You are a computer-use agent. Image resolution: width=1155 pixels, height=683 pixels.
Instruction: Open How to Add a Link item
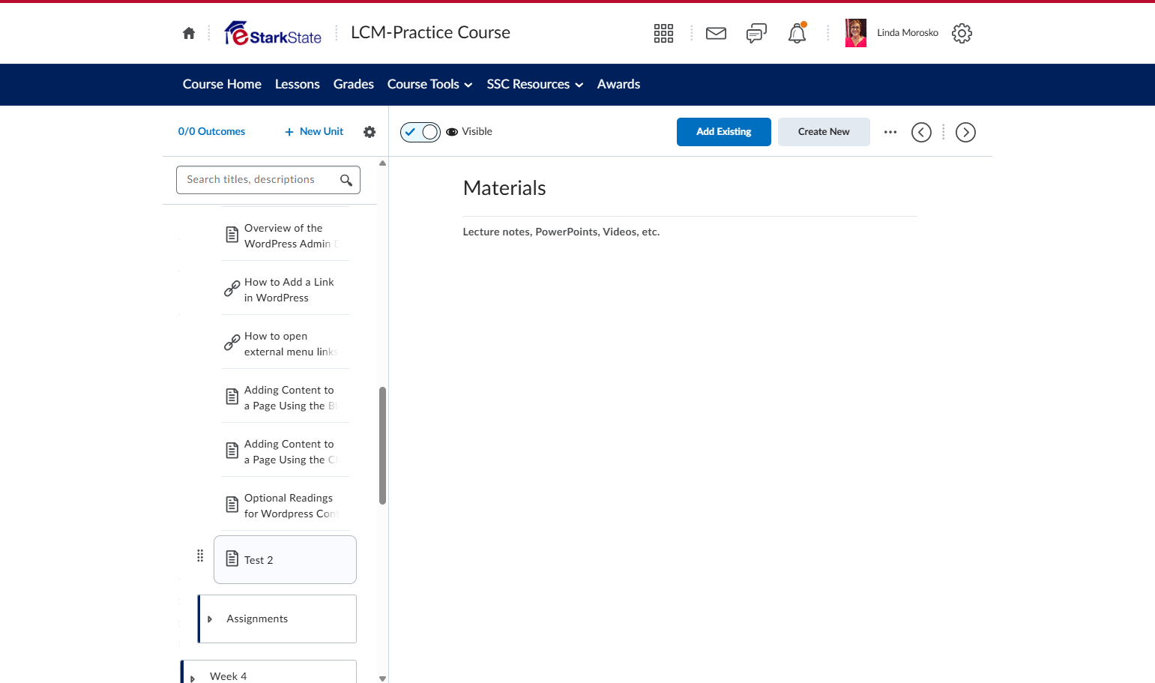[285, 289]
